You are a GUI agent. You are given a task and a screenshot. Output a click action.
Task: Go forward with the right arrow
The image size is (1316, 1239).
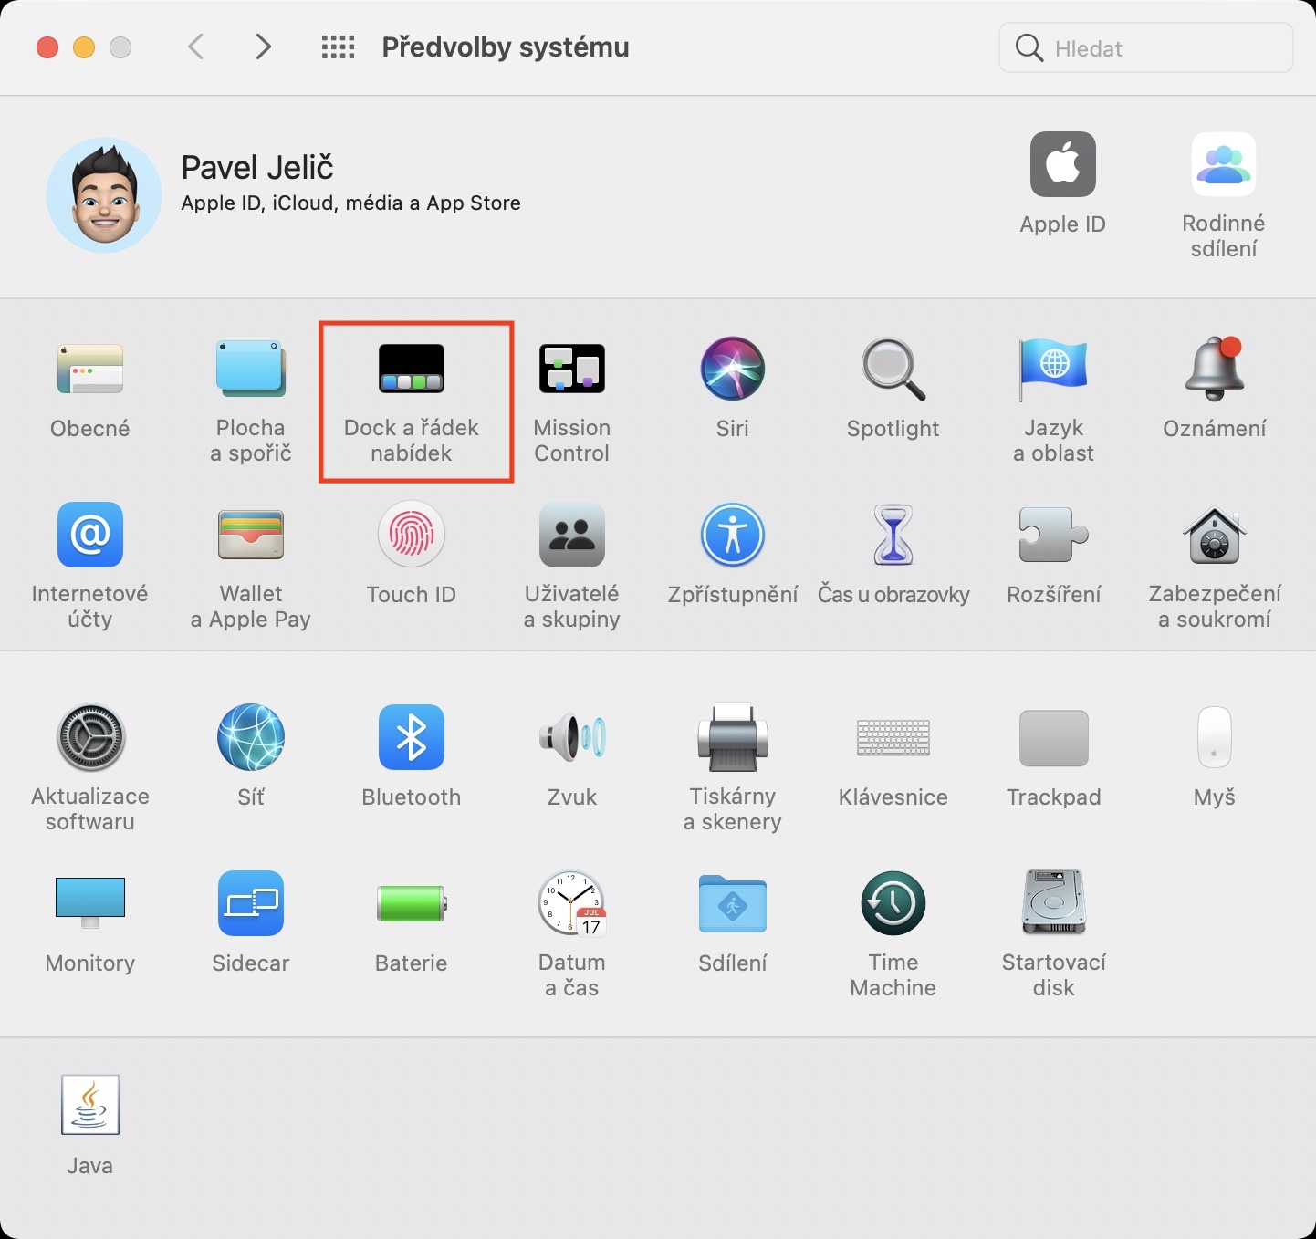click(x=263, y=47)
